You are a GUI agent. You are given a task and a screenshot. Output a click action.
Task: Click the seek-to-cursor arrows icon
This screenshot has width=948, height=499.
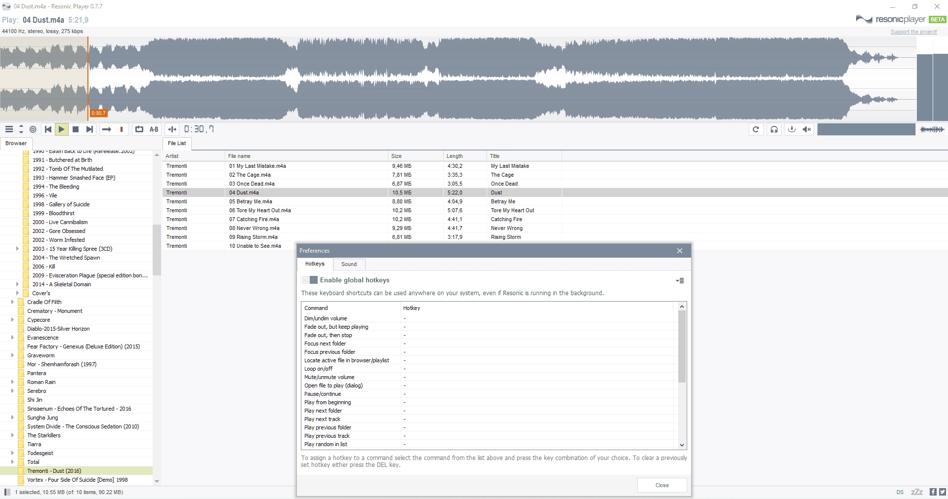point(172,129)
